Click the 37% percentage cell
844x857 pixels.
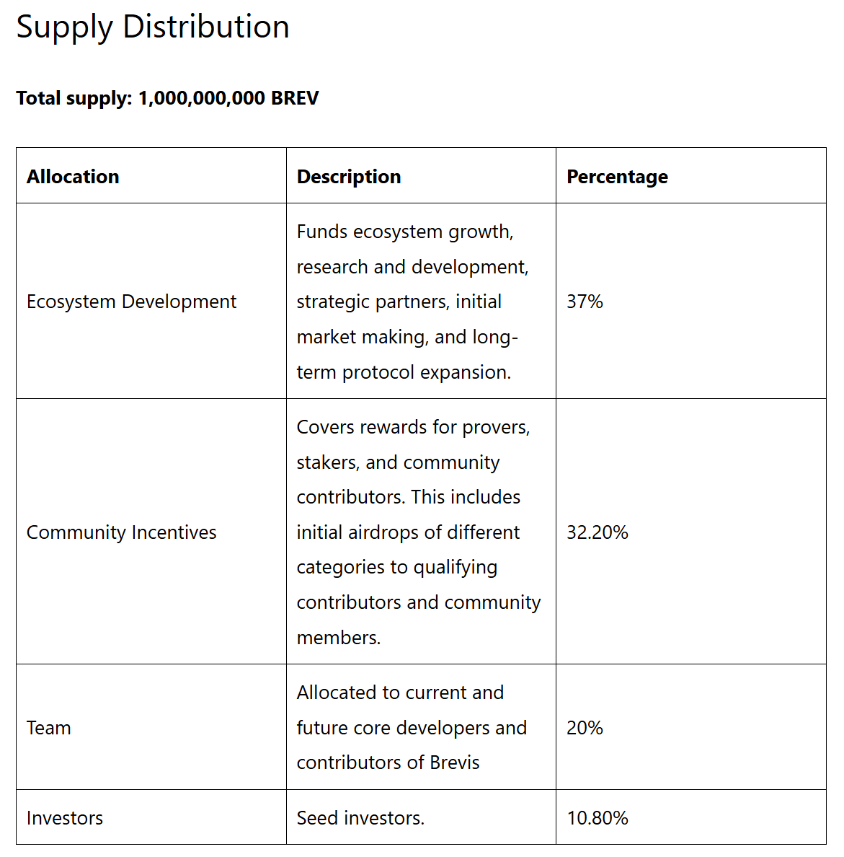tap(585, 302)
